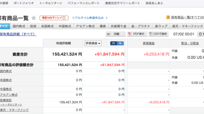The width and height of the screenshot is (204, 114).
Task: Open the トータルリターン menu item
Action: (51, 3)
